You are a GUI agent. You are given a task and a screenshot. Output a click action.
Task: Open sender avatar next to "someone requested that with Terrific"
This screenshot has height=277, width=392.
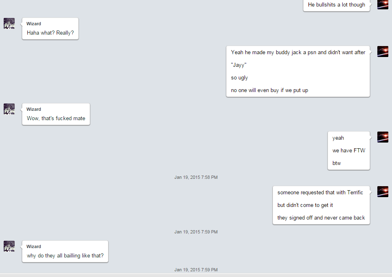(x=383, y=192)
